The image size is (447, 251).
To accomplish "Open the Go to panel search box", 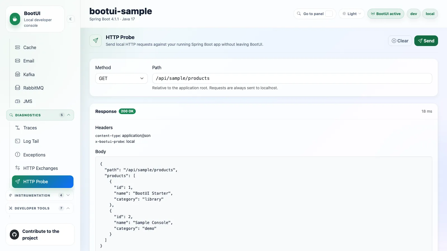I will 315,14.
